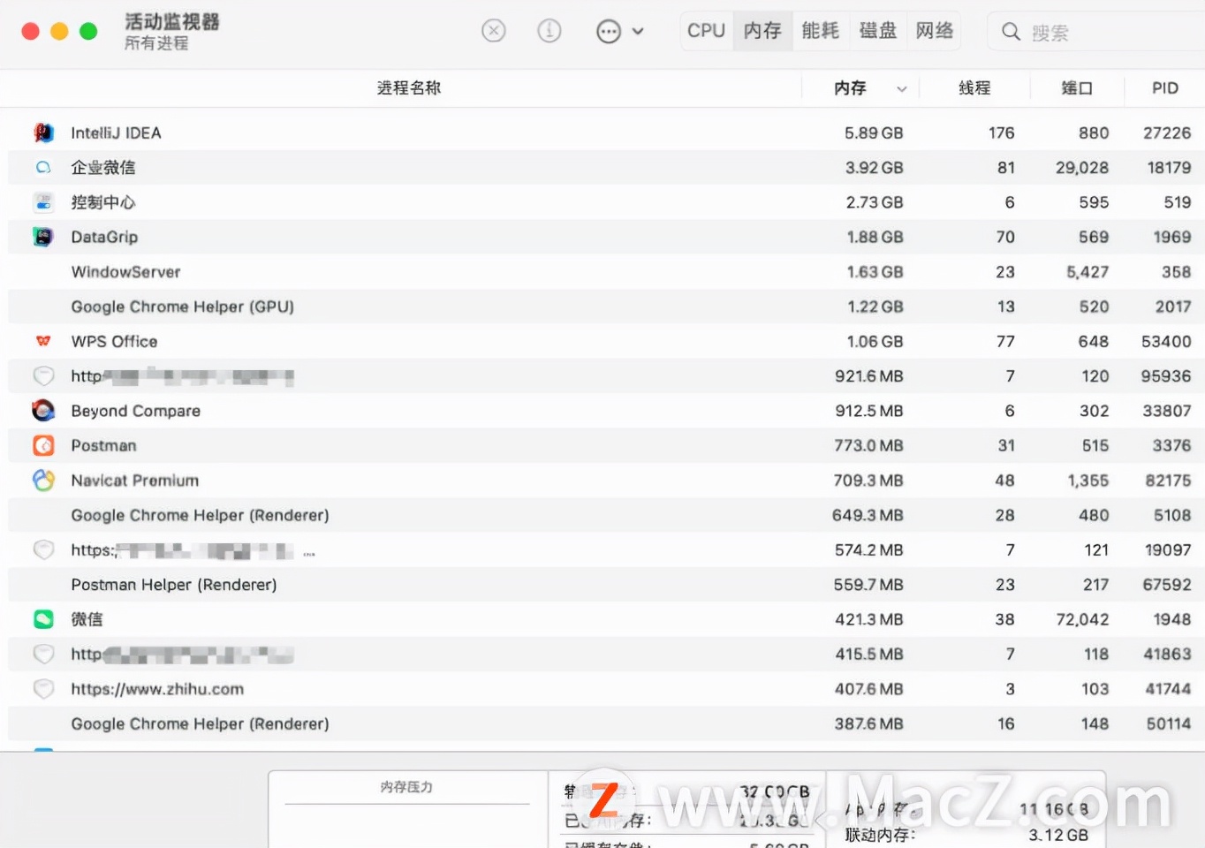
Task: Click the magnifier icon in the search box
Action: pyautogui.click(x=1010, y=31)
